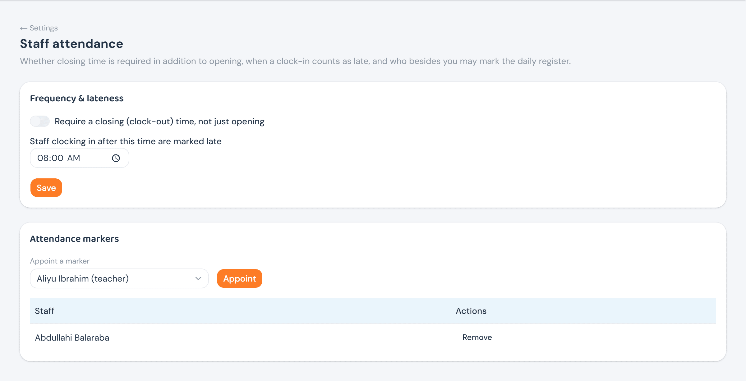
Task: Open the Appoint a marker dropdown
Action: pyautogui.click(x=119, y=278)
